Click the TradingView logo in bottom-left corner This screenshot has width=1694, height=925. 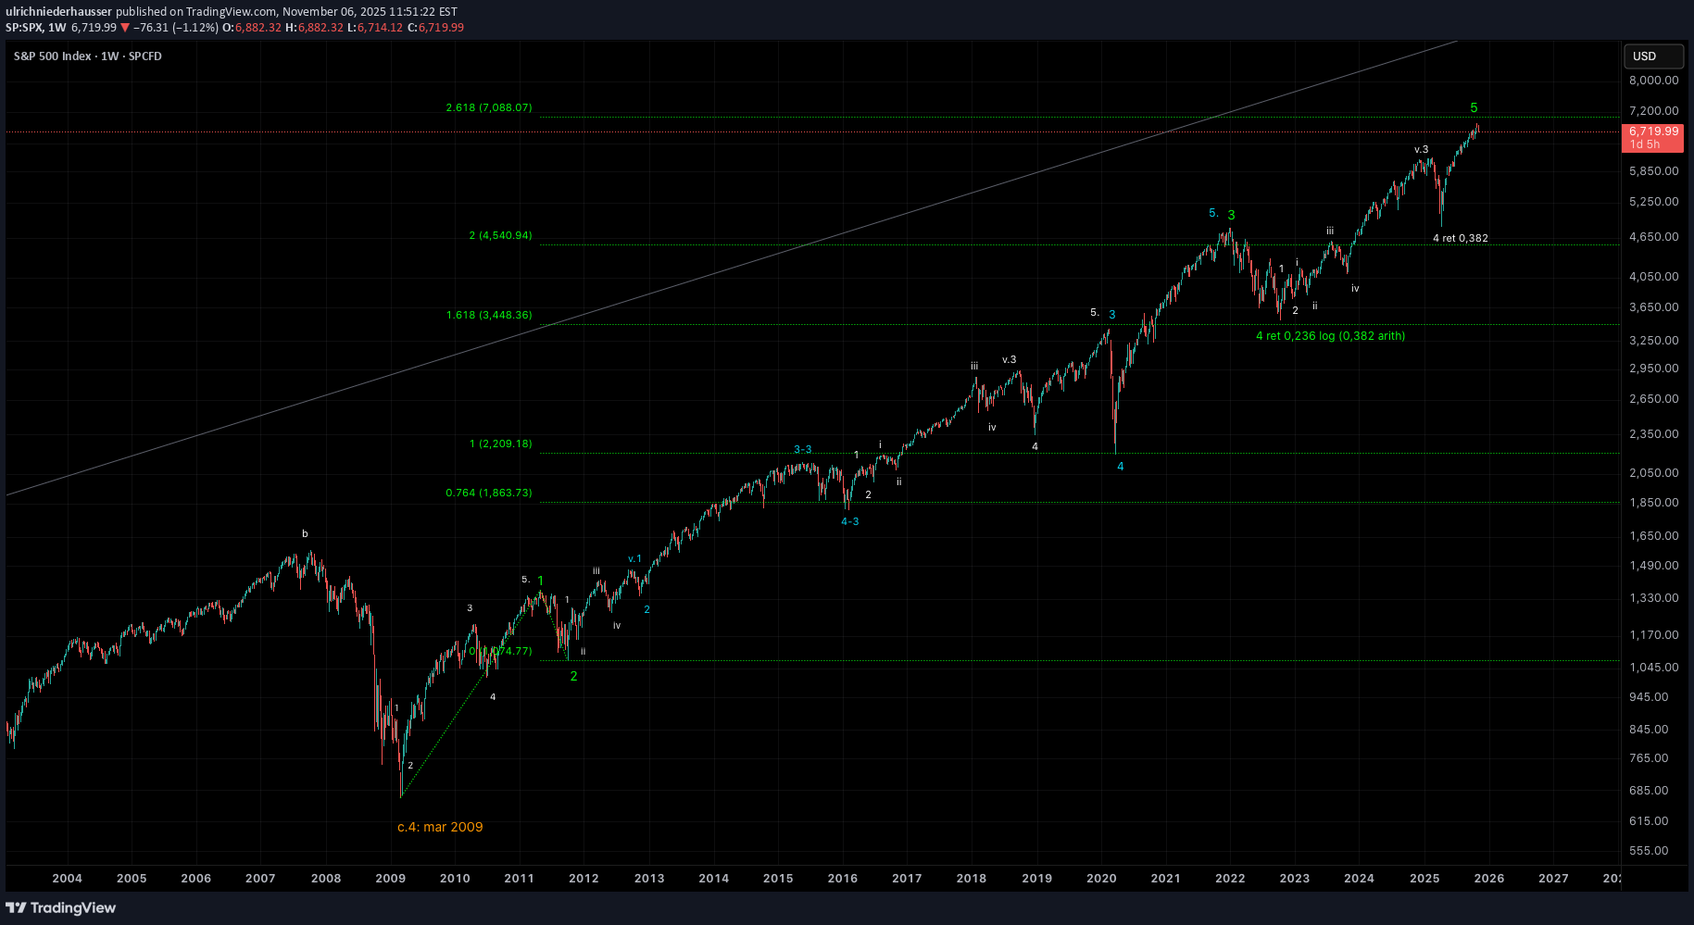[x=61, y=907]
